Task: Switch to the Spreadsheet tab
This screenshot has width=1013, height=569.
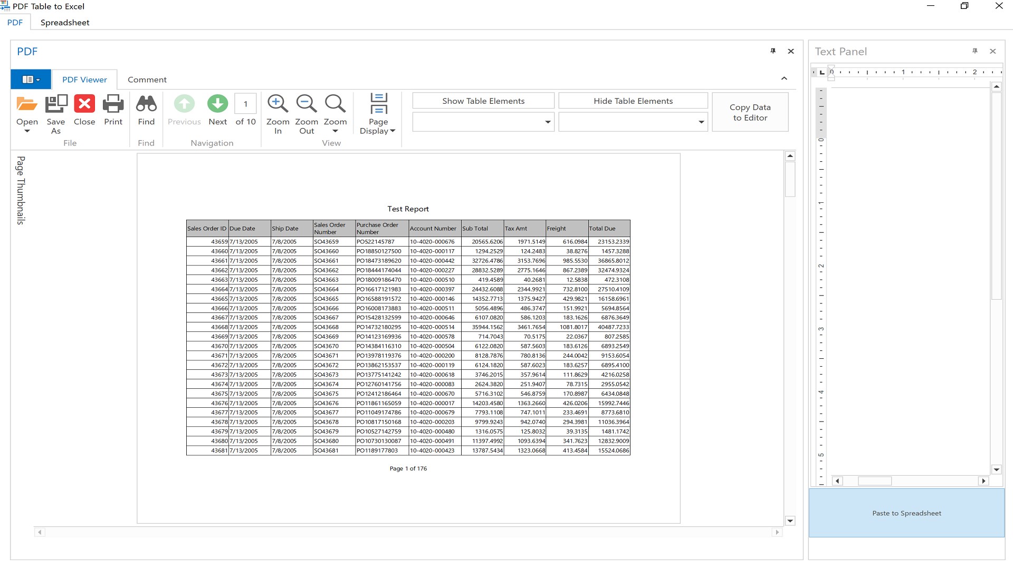Action: [65, 23]
